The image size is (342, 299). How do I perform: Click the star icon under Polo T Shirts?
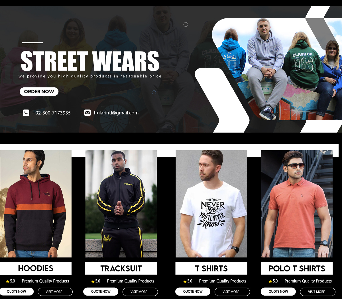[270, 281]
